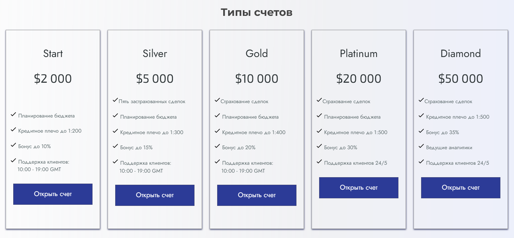Click the checkmark beside Бонус до 30% in Platinum
This screenshot has height=238, width=514.
click(320, 145)
